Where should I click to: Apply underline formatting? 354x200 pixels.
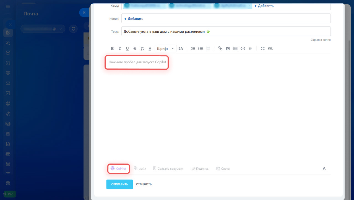coord(127,49)
